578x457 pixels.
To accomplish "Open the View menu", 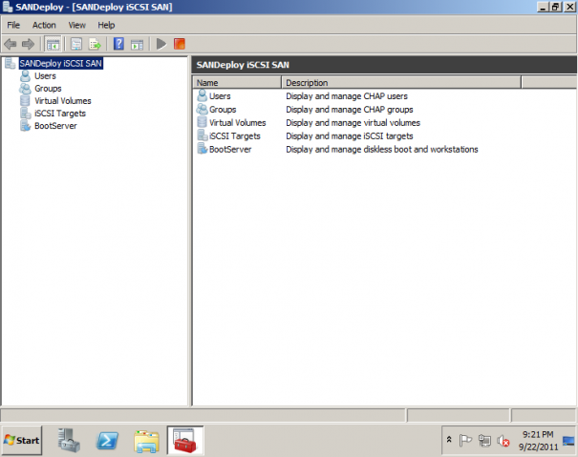I will click(x=77, y=25).
